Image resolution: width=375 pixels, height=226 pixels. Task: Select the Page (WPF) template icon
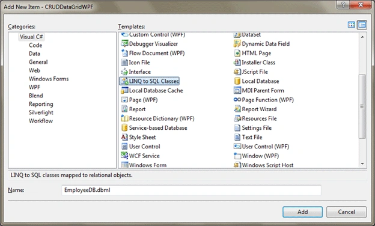[124, 100]
